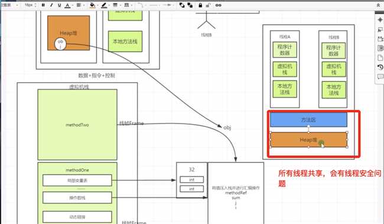Viewport: 384px width, 224px height.
Task: Open the fill color dropdown arrow
Action: (97, 5)
